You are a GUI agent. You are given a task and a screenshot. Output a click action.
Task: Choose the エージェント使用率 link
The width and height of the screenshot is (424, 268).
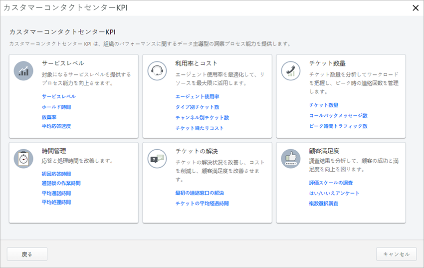(x=198, y=96)
